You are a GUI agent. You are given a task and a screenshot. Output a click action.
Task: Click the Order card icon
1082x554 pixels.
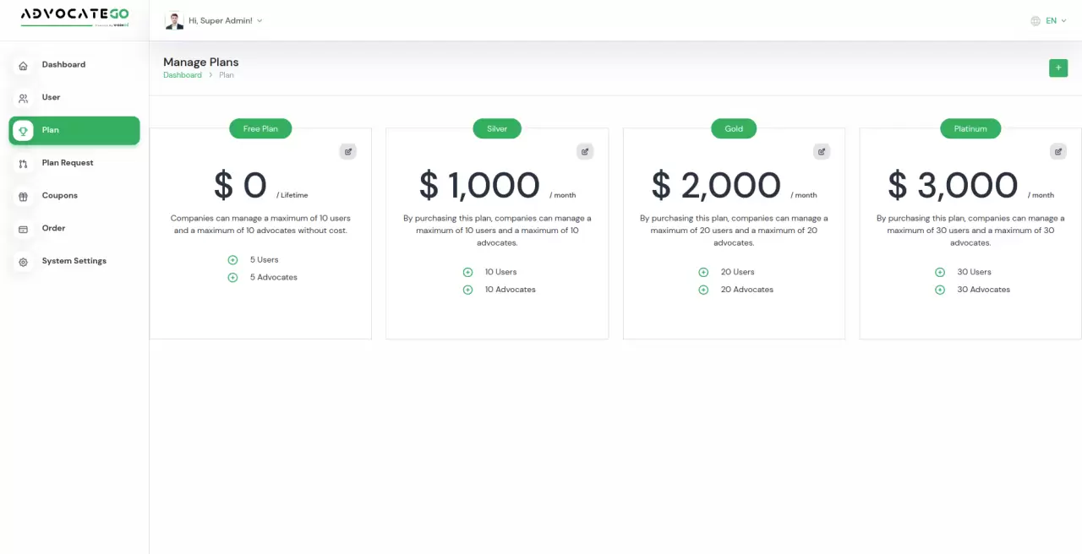(x=23, y=229)
